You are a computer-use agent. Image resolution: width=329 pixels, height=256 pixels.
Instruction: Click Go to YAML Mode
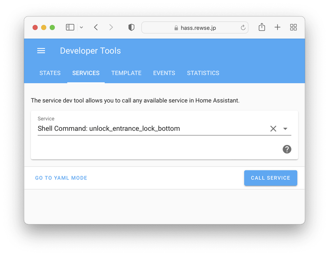click(x=61, y=178)
